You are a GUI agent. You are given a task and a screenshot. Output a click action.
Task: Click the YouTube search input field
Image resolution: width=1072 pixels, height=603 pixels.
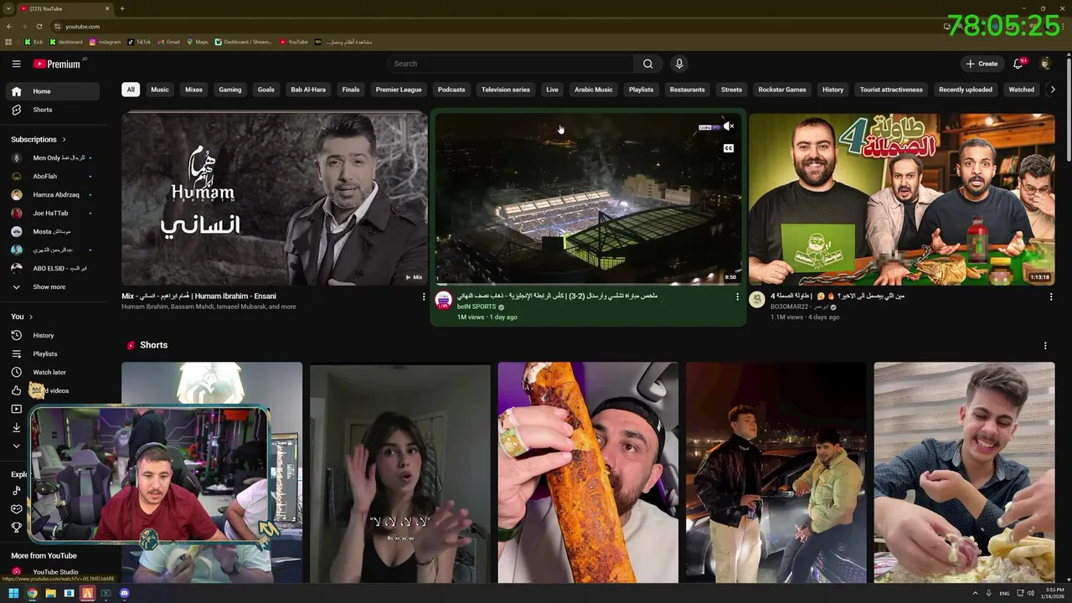pyautogui.click(x=511, y=64)
